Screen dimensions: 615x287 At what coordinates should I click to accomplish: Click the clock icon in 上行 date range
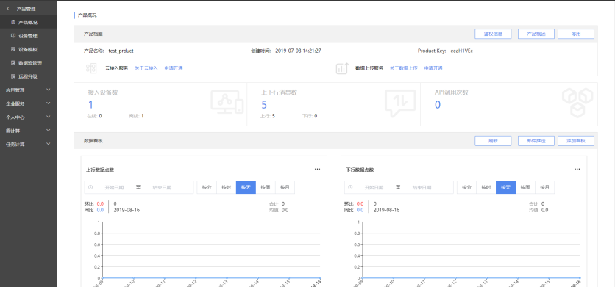pyautogui.click(x=90, y=187)
